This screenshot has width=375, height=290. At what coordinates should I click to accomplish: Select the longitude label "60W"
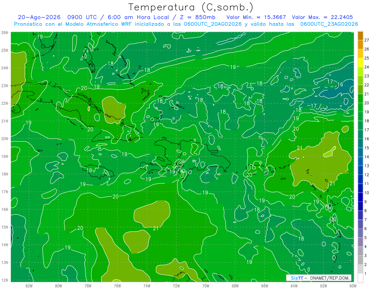coord(353,285)
